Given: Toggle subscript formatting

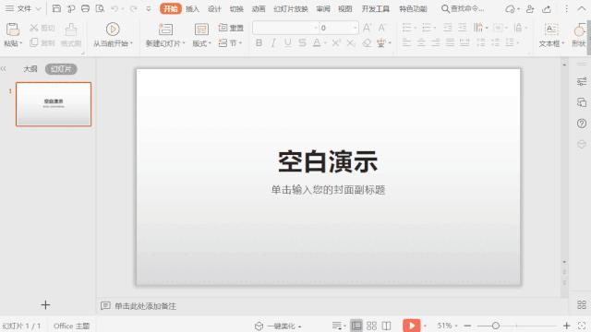Looking at the screenshot, I should [351, 43].
